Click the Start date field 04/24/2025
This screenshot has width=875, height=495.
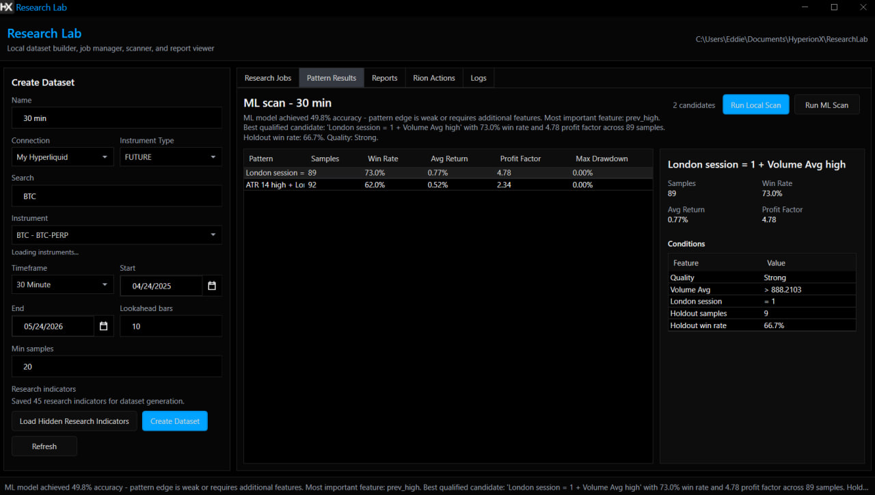tap(161, 286)
